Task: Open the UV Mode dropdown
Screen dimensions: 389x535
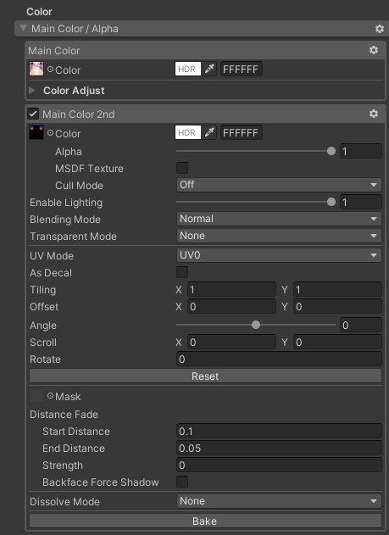Action: 279,255
